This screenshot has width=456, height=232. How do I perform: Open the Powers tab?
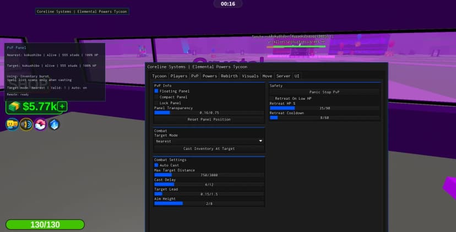click(x=210, y=76)
